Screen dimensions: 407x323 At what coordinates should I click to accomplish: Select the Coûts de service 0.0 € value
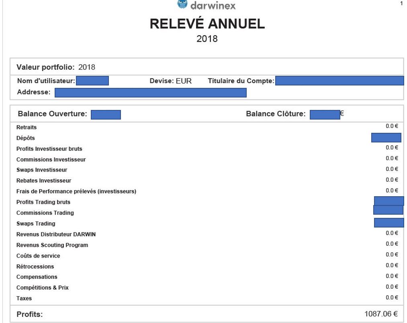pyautogui.click(x=392, y=254)
